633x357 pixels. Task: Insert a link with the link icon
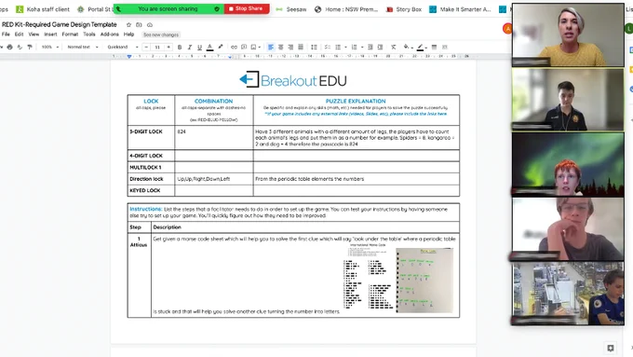[x=234, y=48]
